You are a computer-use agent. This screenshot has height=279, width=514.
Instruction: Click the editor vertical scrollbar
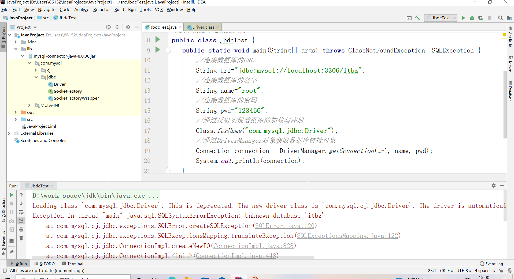pyautogui.click(x=505, y=104)
